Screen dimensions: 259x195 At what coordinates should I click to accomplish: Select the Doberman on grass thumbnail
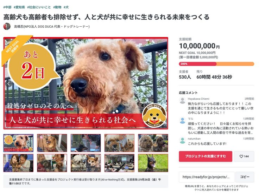tap(153, 163)
